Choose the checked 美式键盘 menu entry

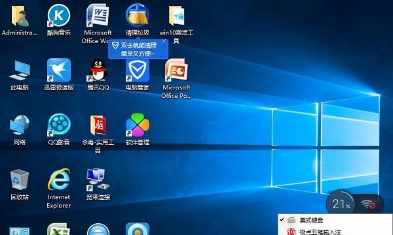click(x=335, y=220)
